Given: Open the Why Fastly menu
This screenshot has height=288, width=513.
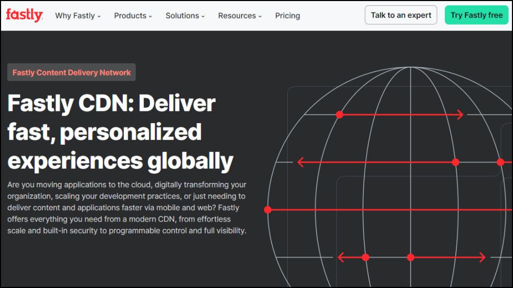Looking at the screenshot, I should pos(78,16).
